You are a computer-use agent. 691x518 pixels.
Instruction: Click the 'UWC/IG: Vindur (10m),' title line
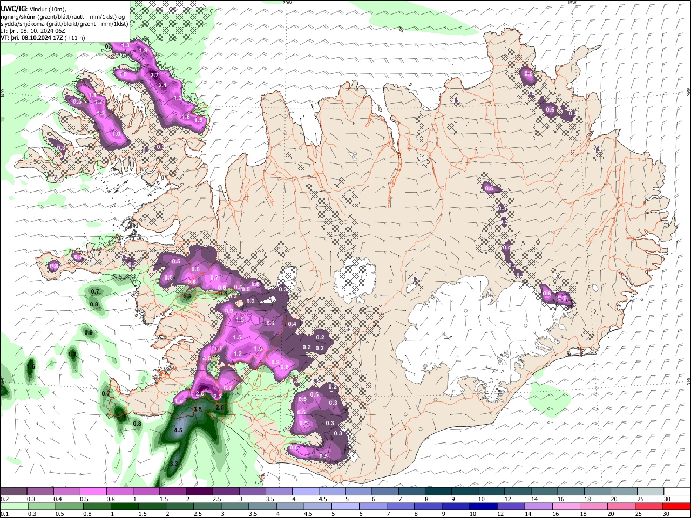(x=33, y=9)
